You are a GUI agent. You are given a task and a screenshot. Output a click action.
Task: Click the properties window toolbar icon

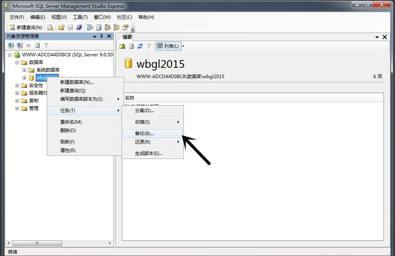pyautogui.click(x=125, y=27)
